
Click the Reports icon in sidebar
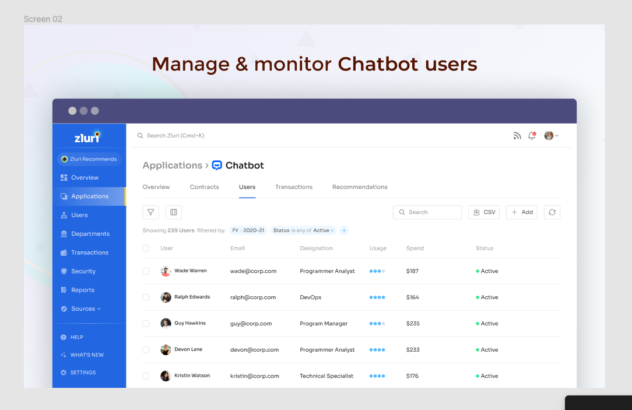tap(64, 290)
